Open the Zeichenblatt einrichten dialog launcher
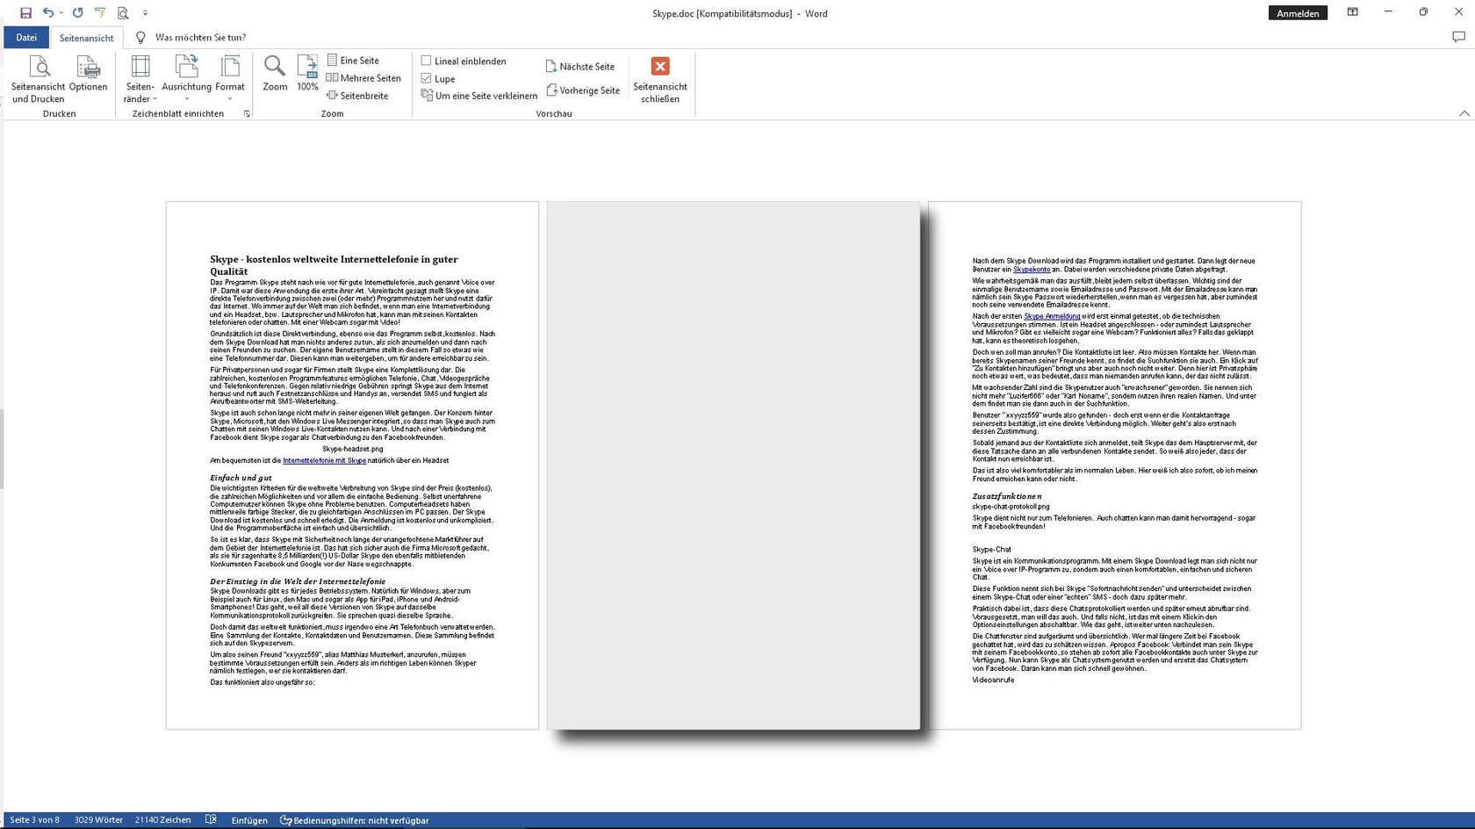 [247, 114]
